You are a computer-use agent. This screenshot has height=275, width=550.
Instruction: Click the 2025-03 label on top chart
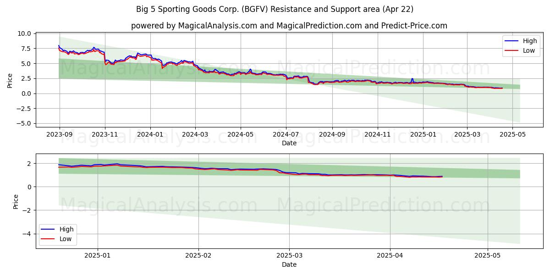467,135
